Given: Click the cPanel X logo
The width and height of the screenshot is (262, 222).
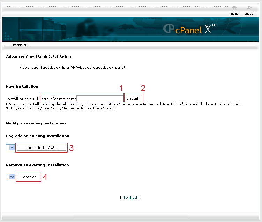Looking at the screenshot, I should [x=189, y=29].
